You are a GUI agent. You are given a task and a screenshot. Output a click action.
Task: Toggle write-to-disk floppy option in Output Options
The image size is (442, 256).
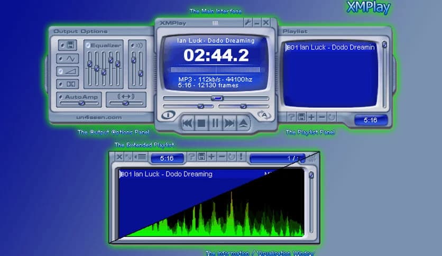click(67, 45)
